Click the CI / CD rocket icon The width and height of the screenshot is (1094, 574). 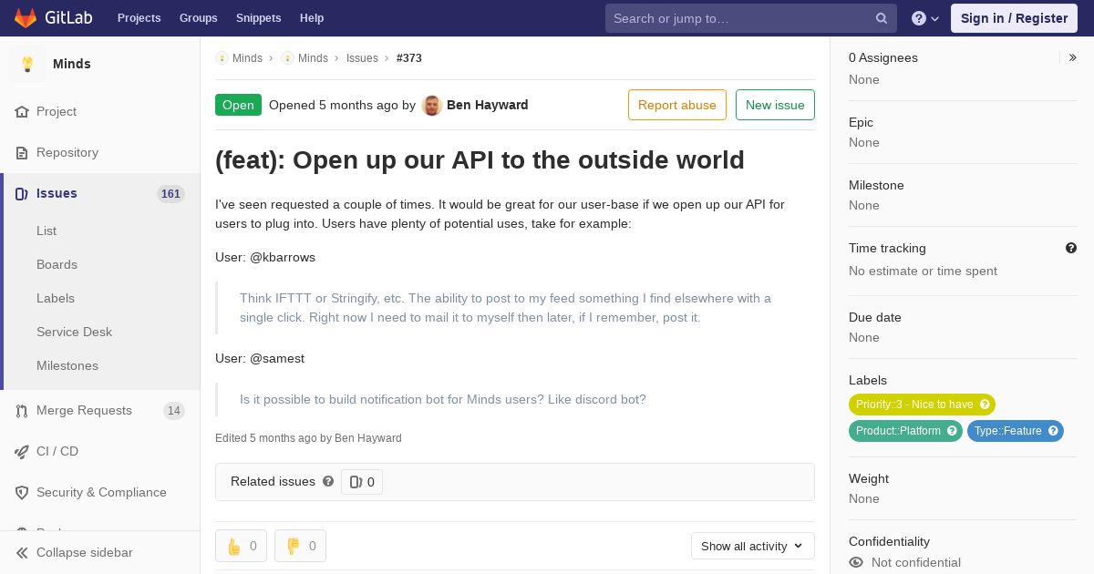click(x=22, y=451)
